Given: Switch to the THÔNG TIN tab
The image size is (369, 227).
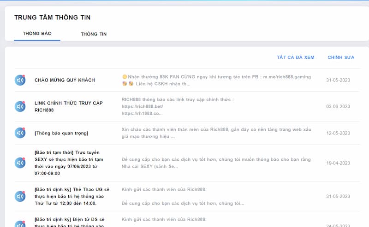Looking at the screenshot, I should pyautogui.click(x=94, y=34).
